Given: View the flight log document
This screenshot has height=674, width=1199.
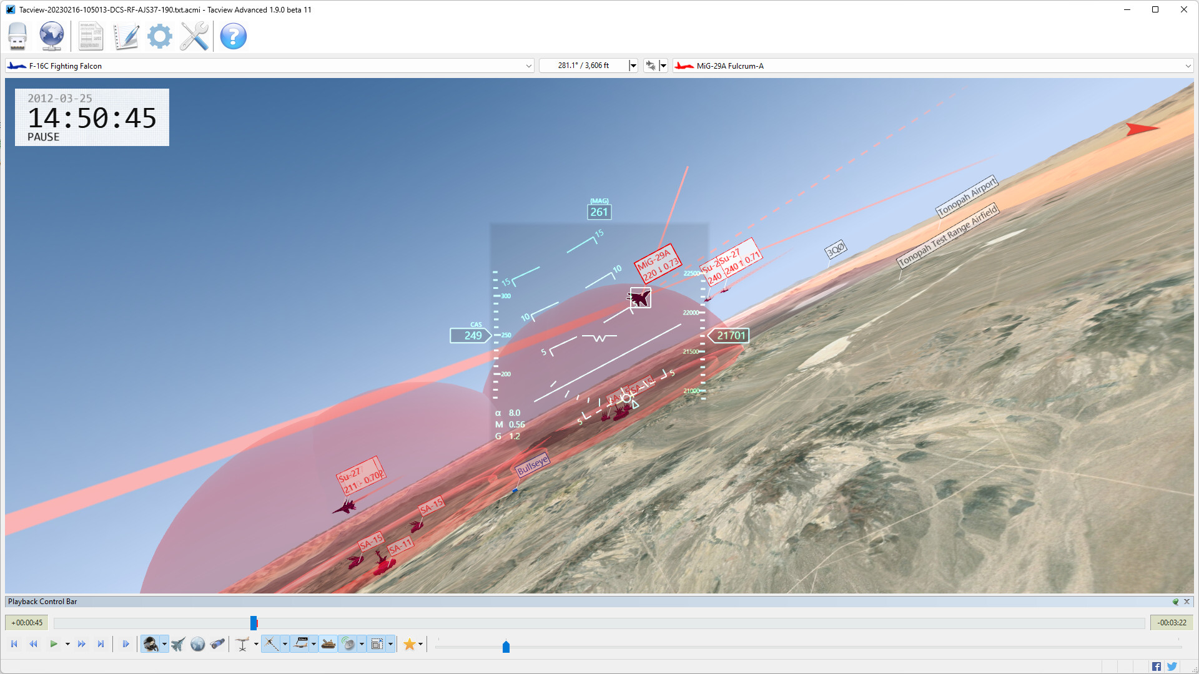Looking at the screenshot, I should pos(91,36).
